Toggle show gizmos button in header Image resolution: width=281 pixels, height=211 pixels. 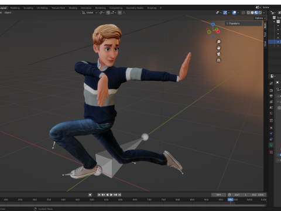[x=225, y=12]
